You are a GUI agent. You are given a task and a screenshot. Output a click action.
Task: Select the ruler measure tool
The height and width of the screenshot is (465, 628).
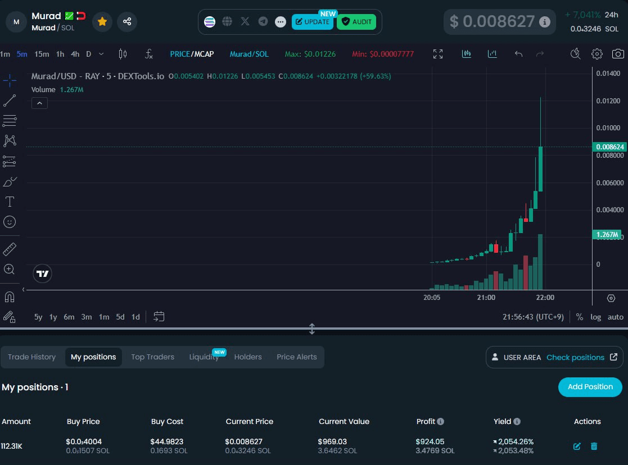pos(10,249)
